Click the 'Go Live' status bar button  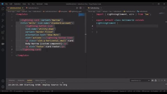(146, 91)
